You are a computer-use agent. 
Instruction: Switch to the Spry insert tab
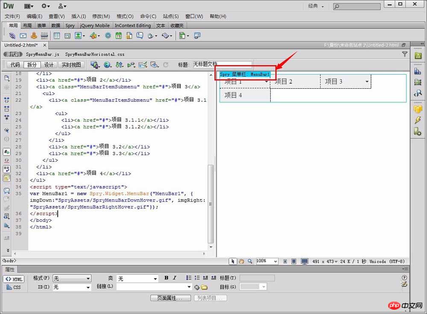70,25
